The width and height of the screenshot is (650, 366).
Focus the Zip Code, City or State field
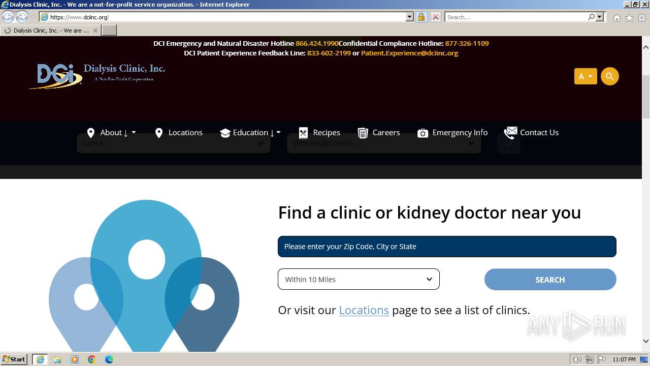pyautogui.click(x=447, y=247)
